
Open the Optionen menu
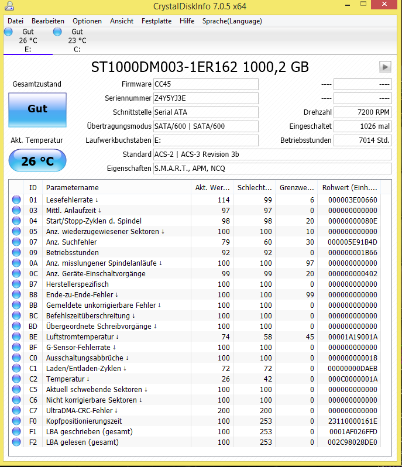click(x=87, y=21)
